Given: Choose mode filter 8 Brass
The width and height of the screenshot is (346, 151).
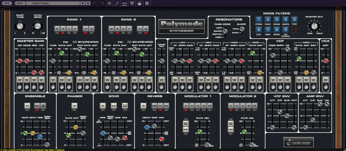Looking at the screenshot, I should click(x=277, y=29).
